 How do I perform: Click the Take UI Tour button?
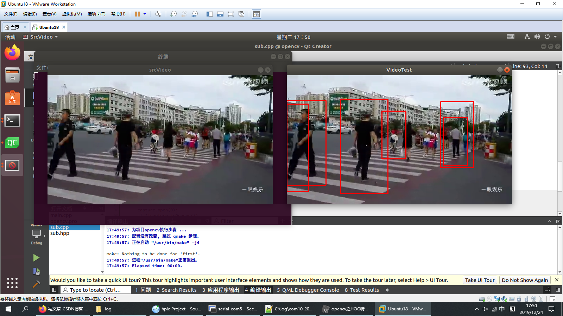click(480, 280)
